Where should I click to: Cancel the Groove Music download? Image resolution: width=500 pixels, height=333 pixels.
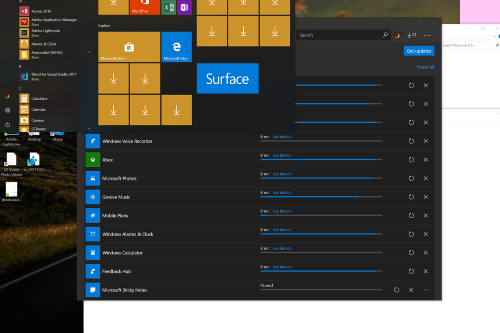click(x=426, y=197)
